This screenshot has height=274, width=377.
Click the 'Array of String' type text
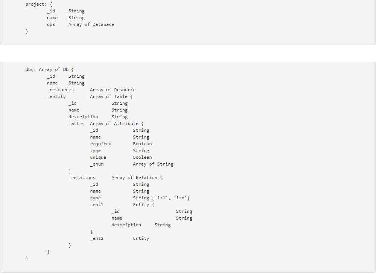tap(153, 164)
